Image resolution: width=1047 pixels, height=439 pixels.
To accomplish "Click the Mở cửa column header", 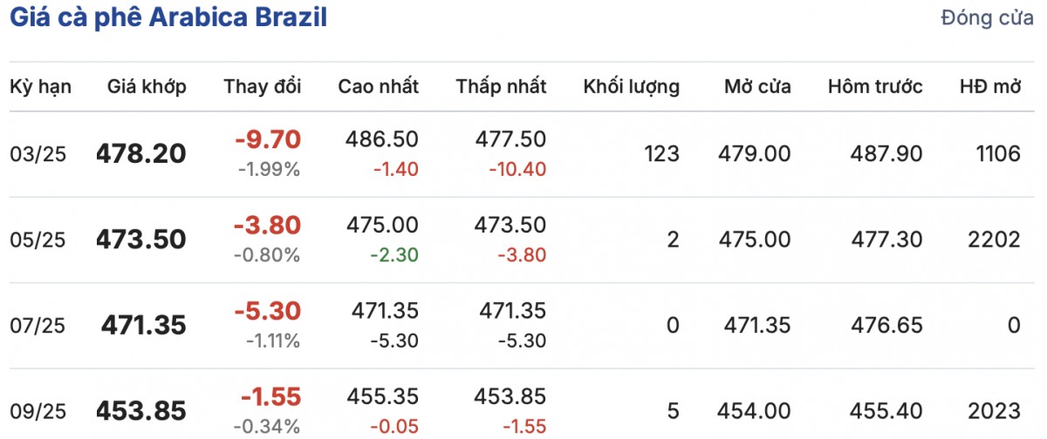I will (757, 86).
